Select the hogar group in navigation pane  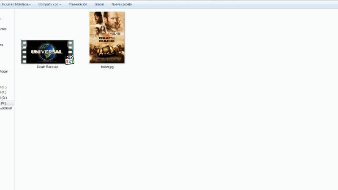point(4,71)
